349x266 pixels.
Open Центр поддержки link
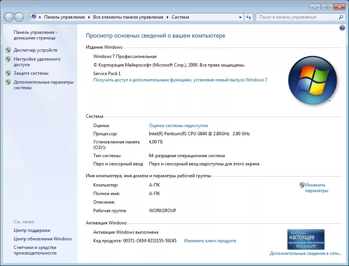pos(32,230)
